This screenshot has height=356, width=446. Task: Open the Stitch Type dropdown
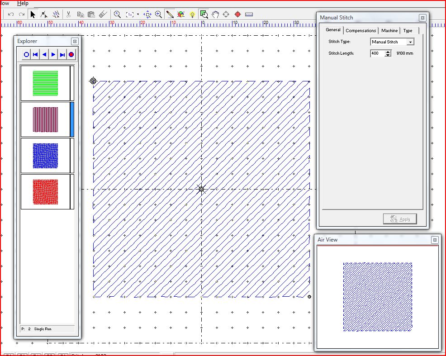410,42
